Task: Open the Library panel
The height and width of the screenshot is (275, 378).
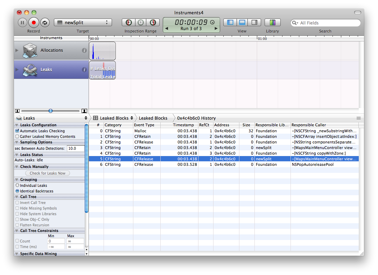Action: coord(272,22)
